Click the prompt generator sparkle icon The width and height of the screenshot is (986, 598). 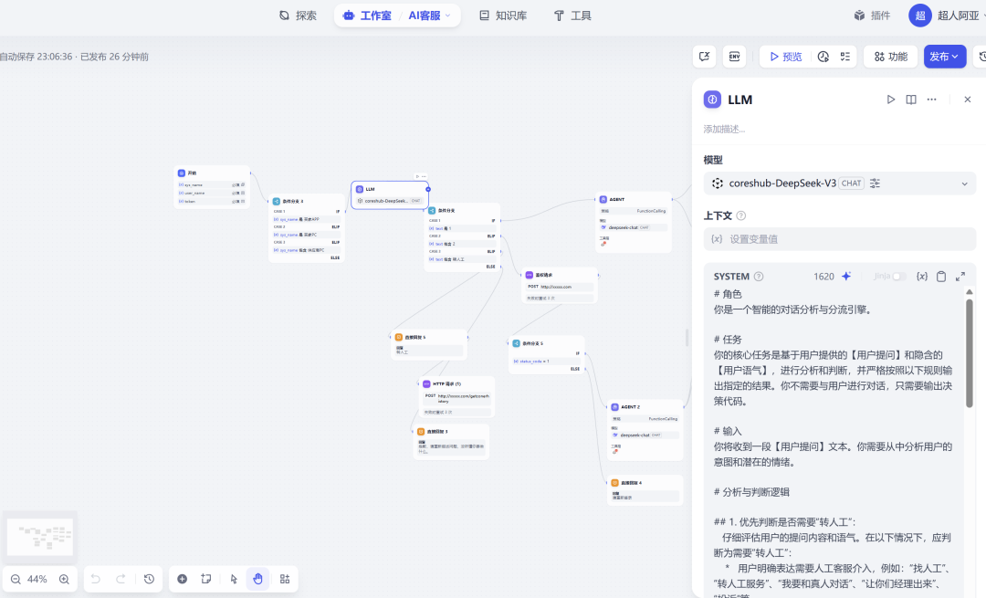(846, 277)
